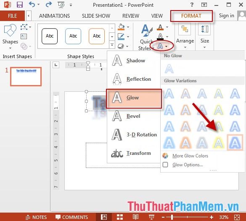This screenshot has width=246, height=221.
Task: Click the 32% zoom level
Action: pyautogui.click(x=224, y=217)
